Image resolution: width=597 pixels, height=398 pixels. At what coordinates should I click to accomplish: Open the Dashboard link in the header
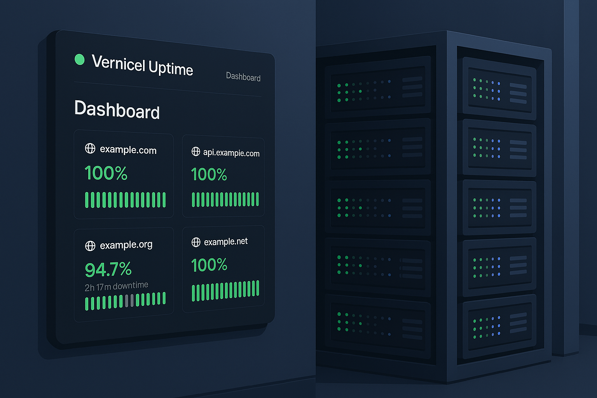(x=243, y=77)
